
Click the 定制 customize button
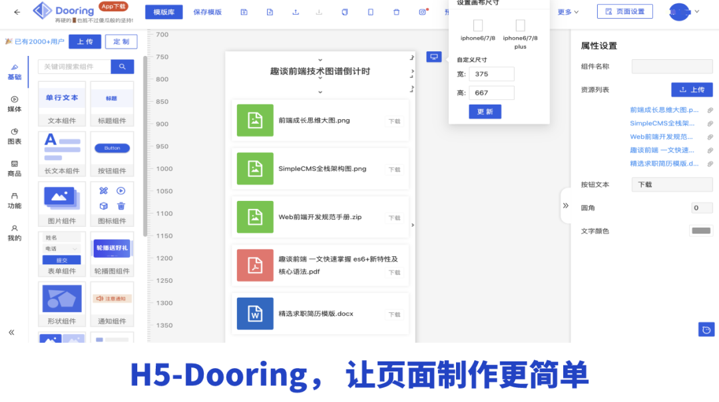(x=121, y=41)
